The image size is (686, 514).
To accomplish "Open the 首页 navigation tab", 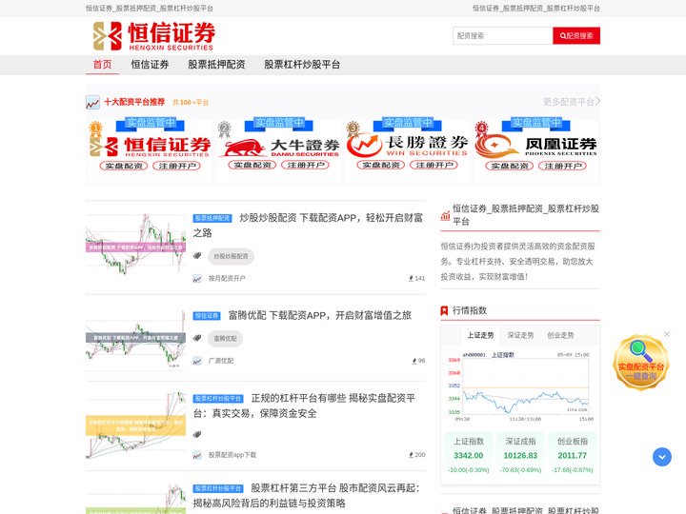I will click(x=102, y=65).
